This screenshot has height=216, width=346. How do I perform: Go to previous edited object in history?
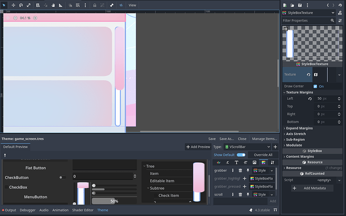[x=327, y=5]
